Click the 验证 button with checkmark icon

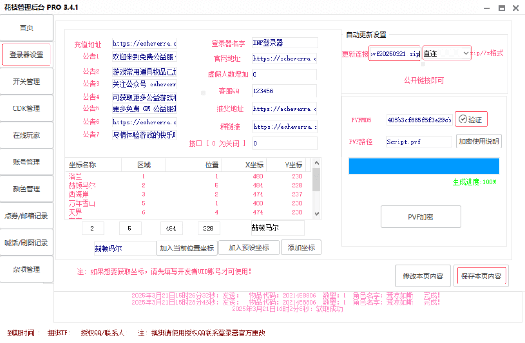coord(471,119)
